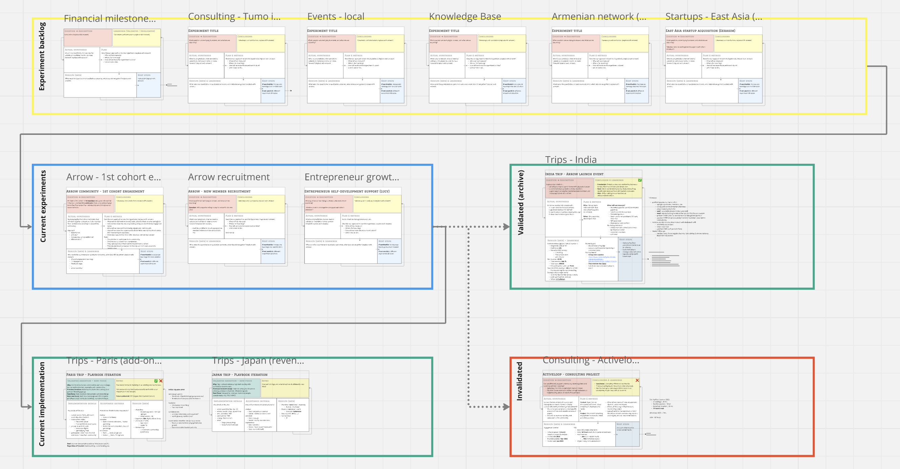Screen dimensions: 900x469
Task: Open the 'Paris trip - Playbook iteration' heading
Action: click(x=94, y=375)
